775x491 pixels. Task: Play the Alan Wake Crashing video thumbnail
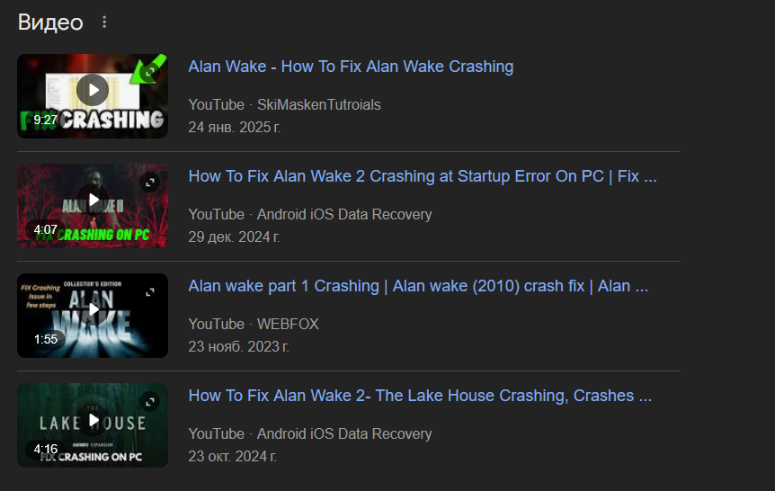coord(93,90)
